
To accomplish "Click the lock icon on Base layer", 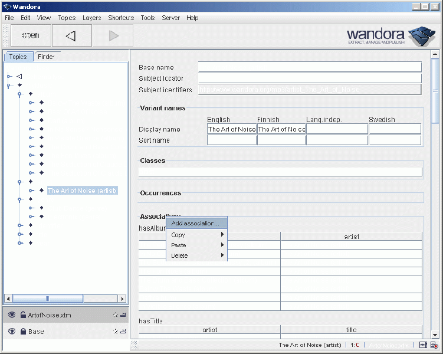I will [x=23, y=332].
